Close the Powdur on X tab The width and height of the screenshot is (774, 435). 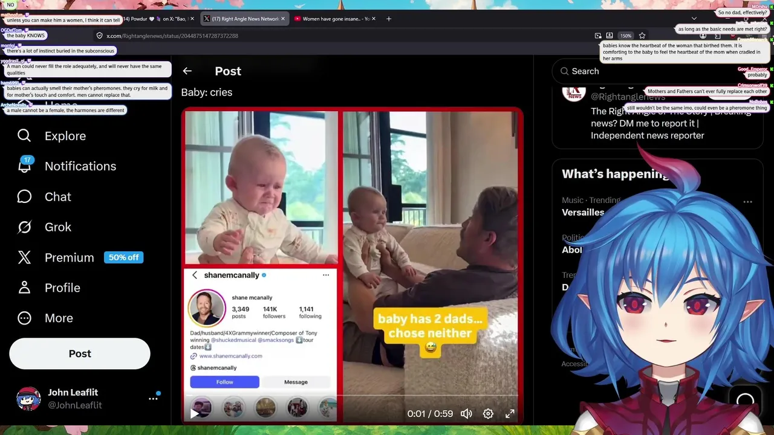point(192,19)
